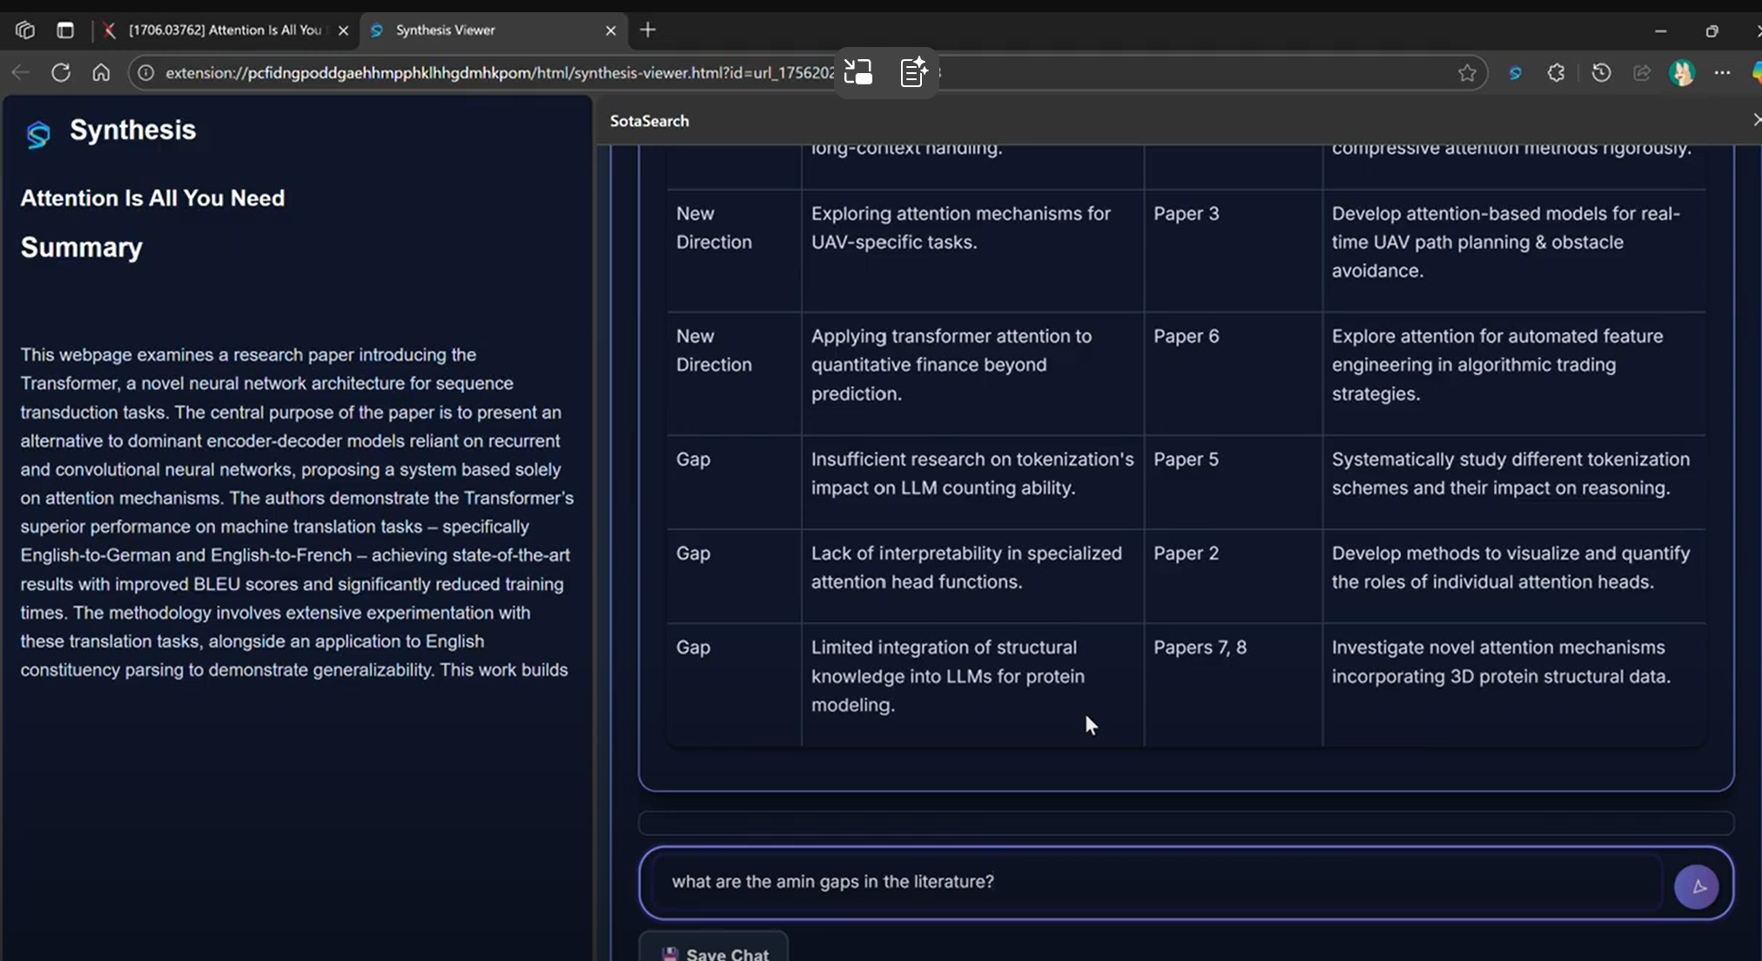The width and height of the screenshot is (1762, 961).
Task: Click 'Limited integration of structural knowledge' cell
Action: pyautogui.click(x=972, y=685)
